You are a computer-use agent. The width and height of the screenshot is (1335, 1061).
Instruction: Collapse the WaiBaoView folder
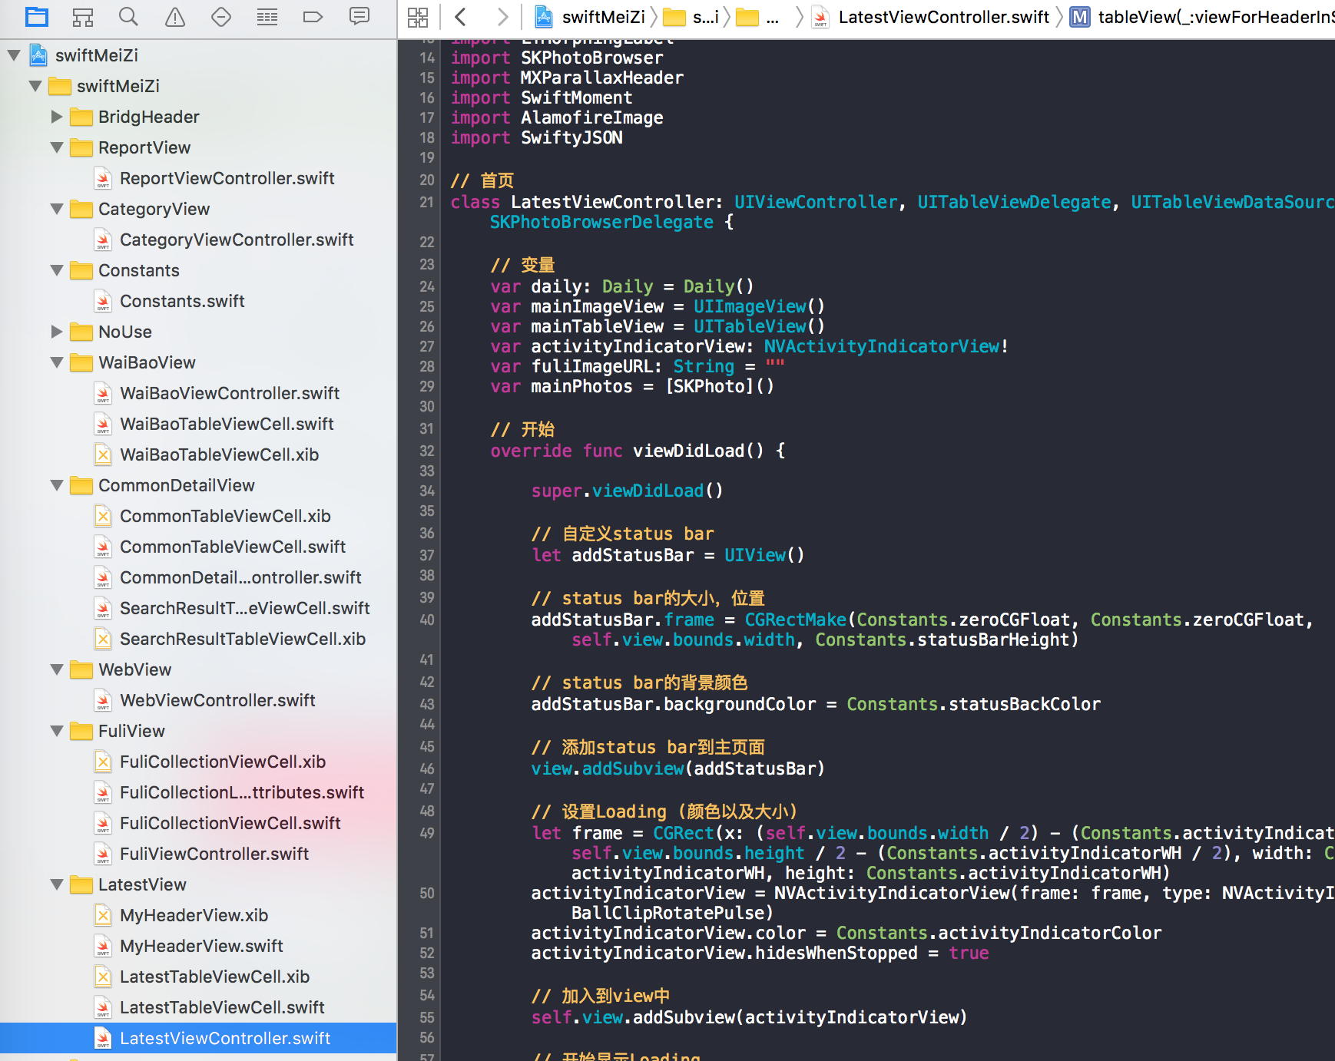coord(57,362)
